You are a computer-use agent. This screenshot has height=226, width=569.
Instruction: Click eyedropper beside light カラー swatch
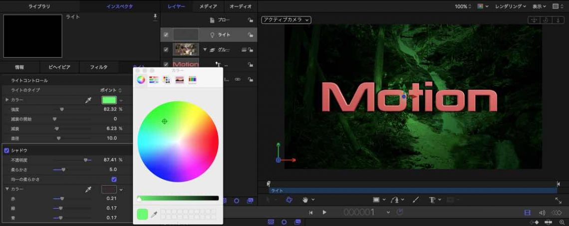88,100
